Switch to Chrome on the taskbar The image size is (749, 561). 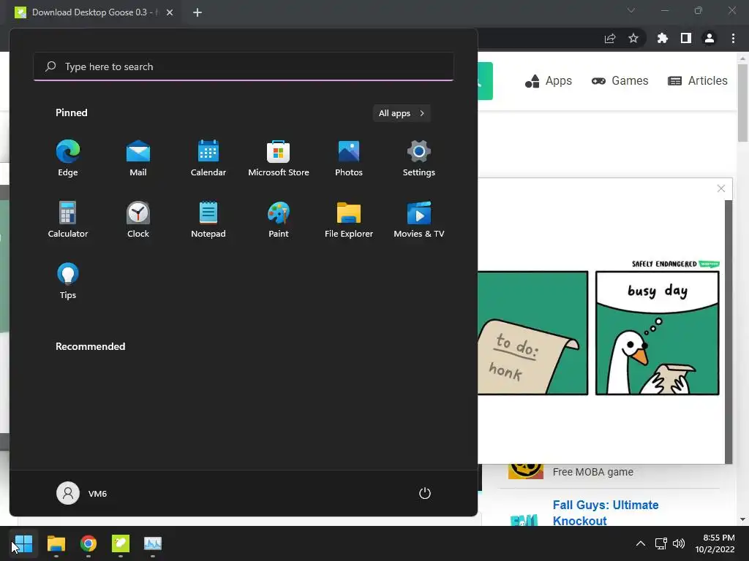tap(89, 543)
